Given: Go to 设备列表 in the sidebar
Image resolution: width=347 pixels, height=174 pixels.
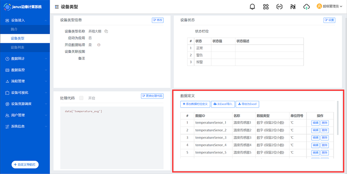Looking at the screenshot, I should pyautogui.click(x=17, y=47).
